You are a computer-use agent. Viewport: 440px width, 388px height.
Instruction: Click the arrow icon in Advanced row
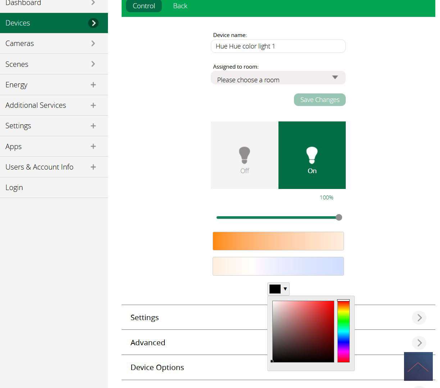(x=419, y=343)
